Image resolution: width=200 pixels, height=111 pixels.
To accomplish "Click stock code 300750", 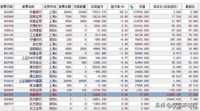I will pos(8,40).
